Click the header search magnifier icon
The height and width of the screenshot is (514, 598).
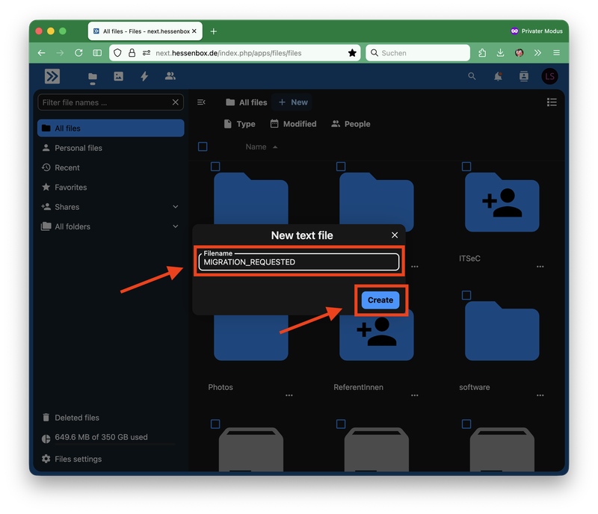click(472, 76)
